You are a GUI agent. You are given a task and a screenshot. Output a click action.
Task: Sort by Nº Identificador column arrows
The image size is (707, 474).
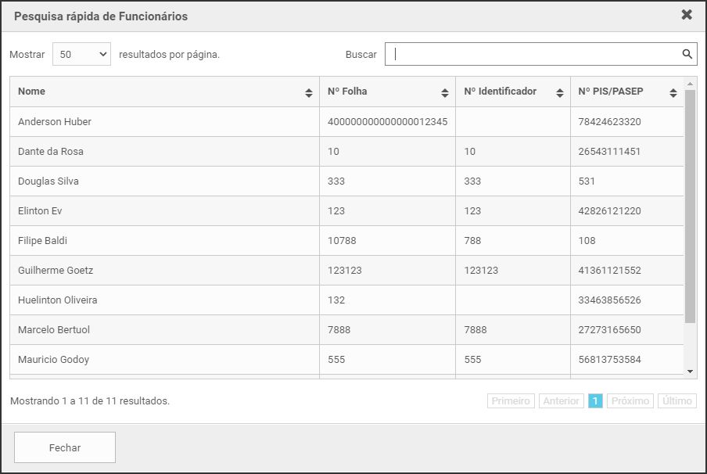(x=560, y=93)
